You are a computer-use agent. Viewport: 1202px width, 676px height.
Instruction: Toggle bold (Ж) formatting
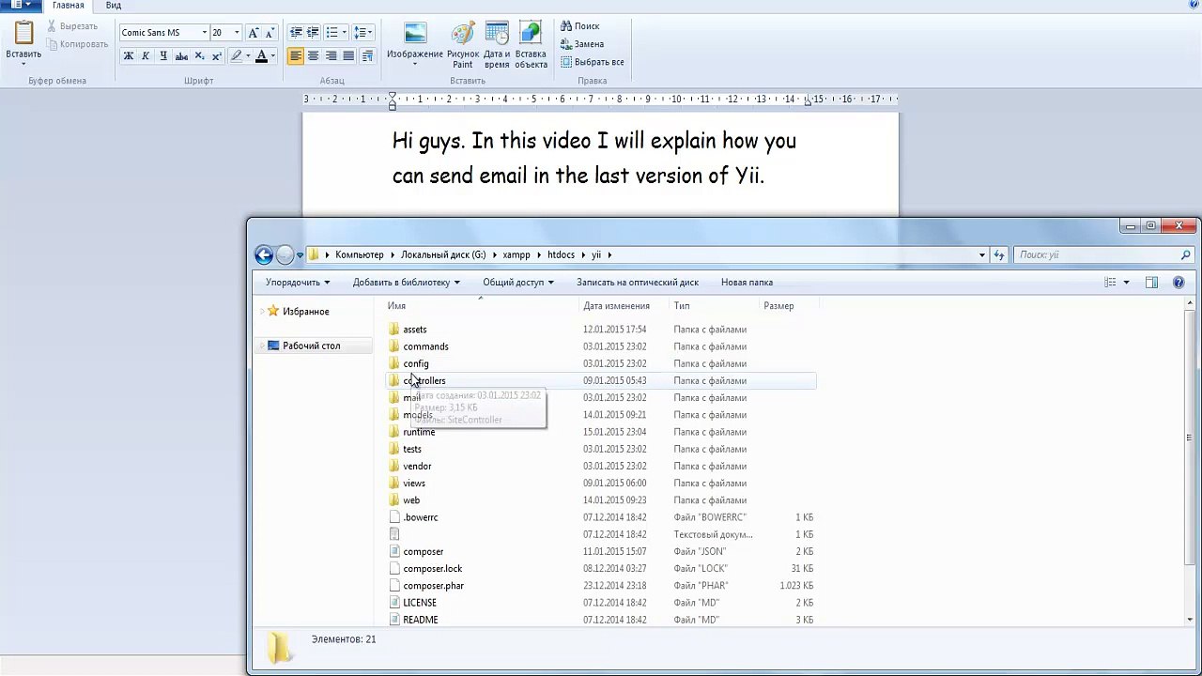click(x=129, y=56)
